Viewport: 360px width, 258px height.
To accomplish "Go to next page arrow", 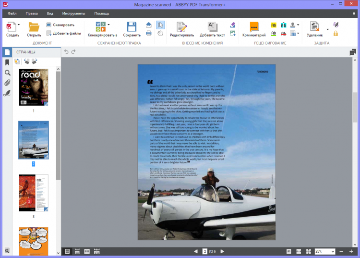I will pyautogui.click(x=222, y=251).
